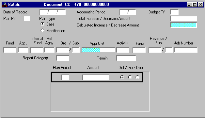Maximize the Batch document window
This screenshot has height=118, width=205.
pyautogui.click(x=195, y=5)
